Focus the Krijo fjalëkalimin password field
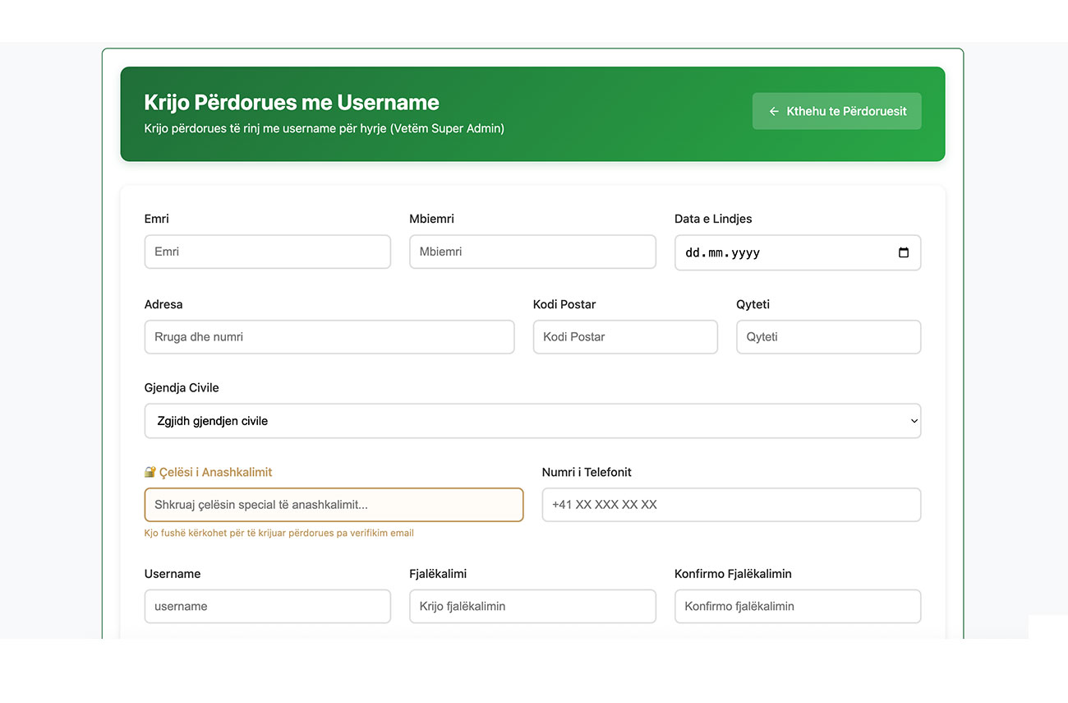The width and height of the screenshot is (1068, 703). click(532, 606)
